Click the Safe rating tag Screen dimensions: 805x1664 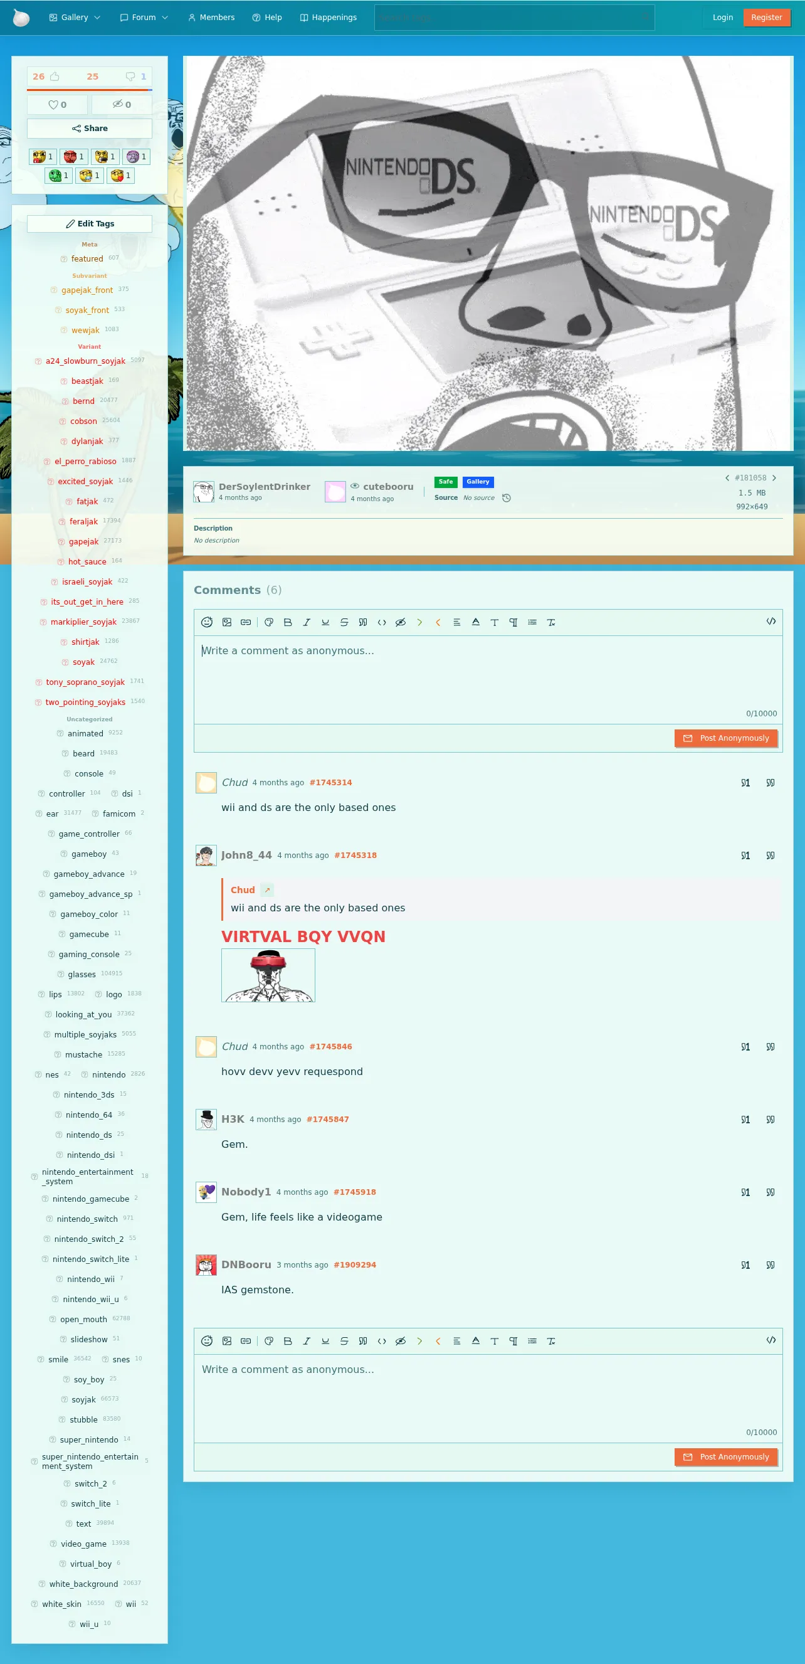pyautogui.click(x=445, y=482)
